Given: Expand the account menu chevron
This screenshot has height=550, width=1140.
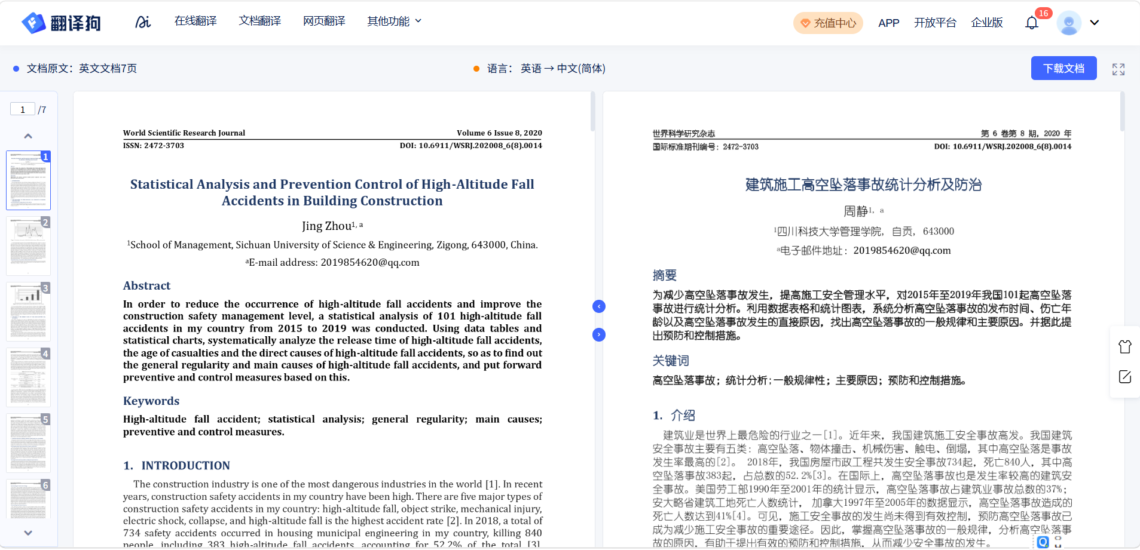Looking at the screenshot, I should 1095,23.
